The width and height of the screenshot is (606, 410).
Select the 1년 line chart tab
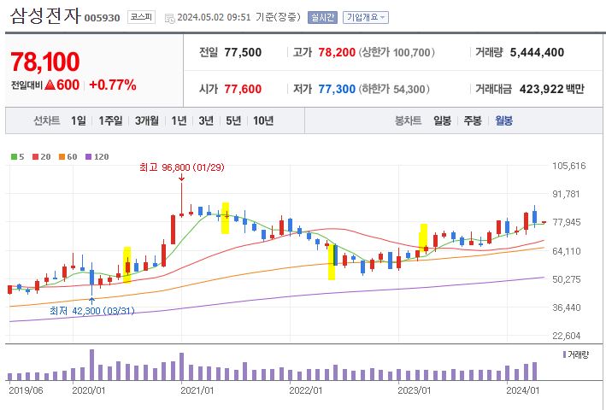[179, 120]
